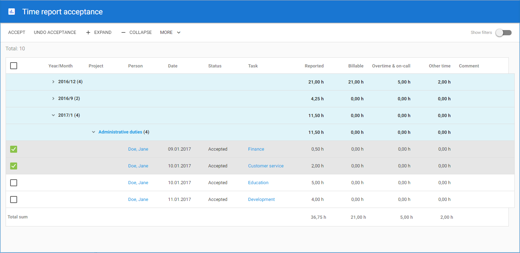Screen dimensions: 520x253
Task: Click the 09.01.2017 date cell
Action: (x=179, y=149)
